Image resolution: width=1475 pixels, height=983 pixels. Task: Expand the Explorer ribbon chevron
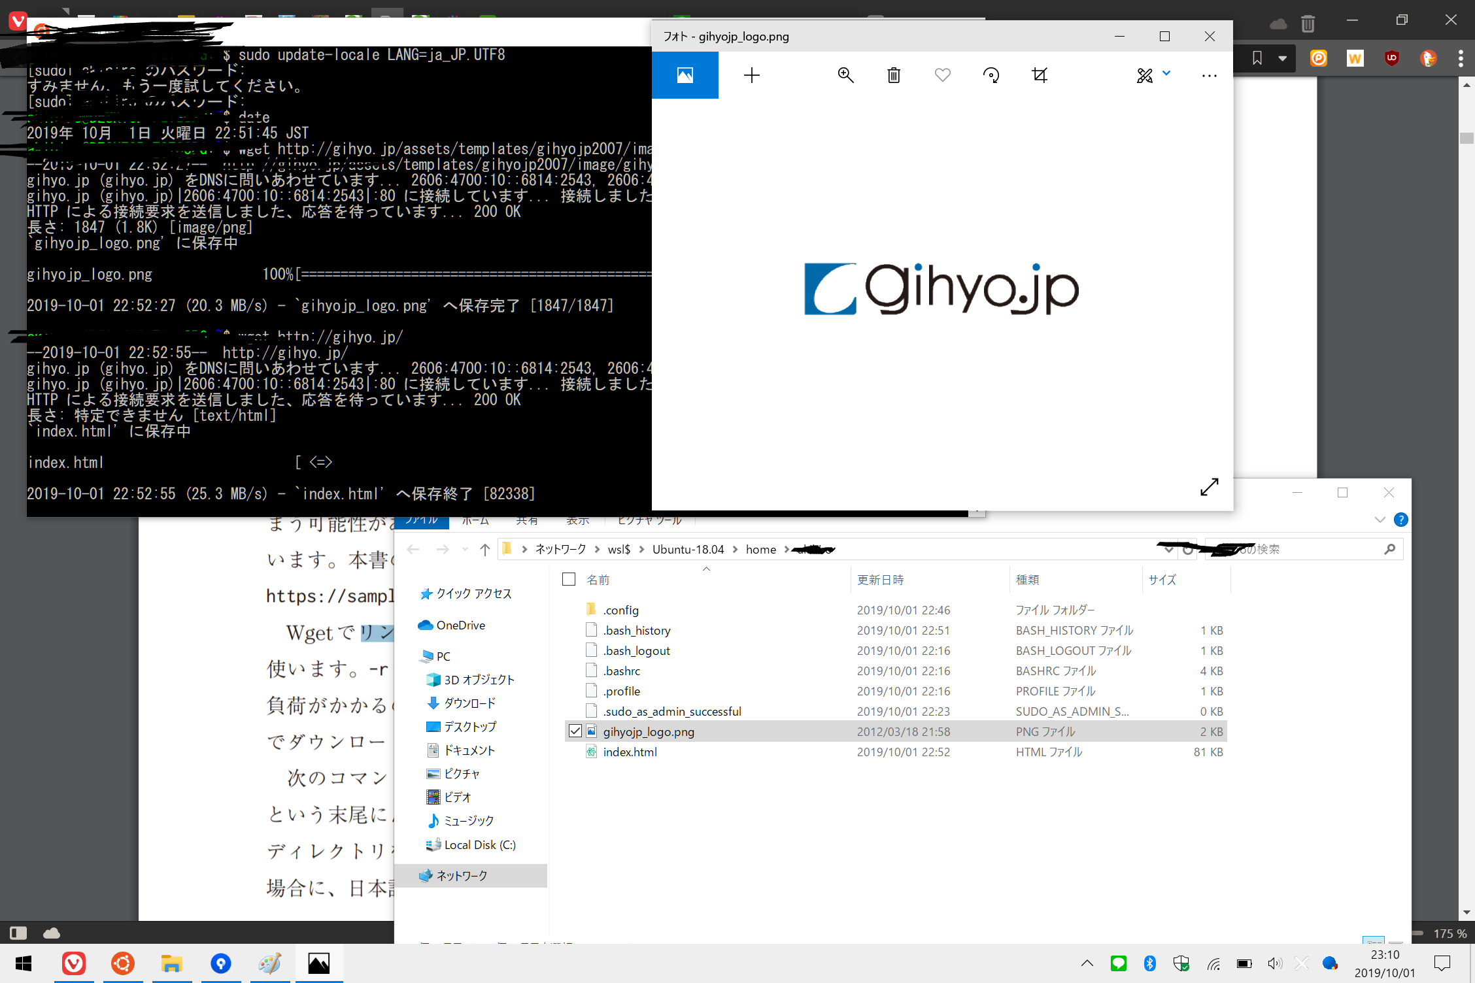pos(1380,520)
